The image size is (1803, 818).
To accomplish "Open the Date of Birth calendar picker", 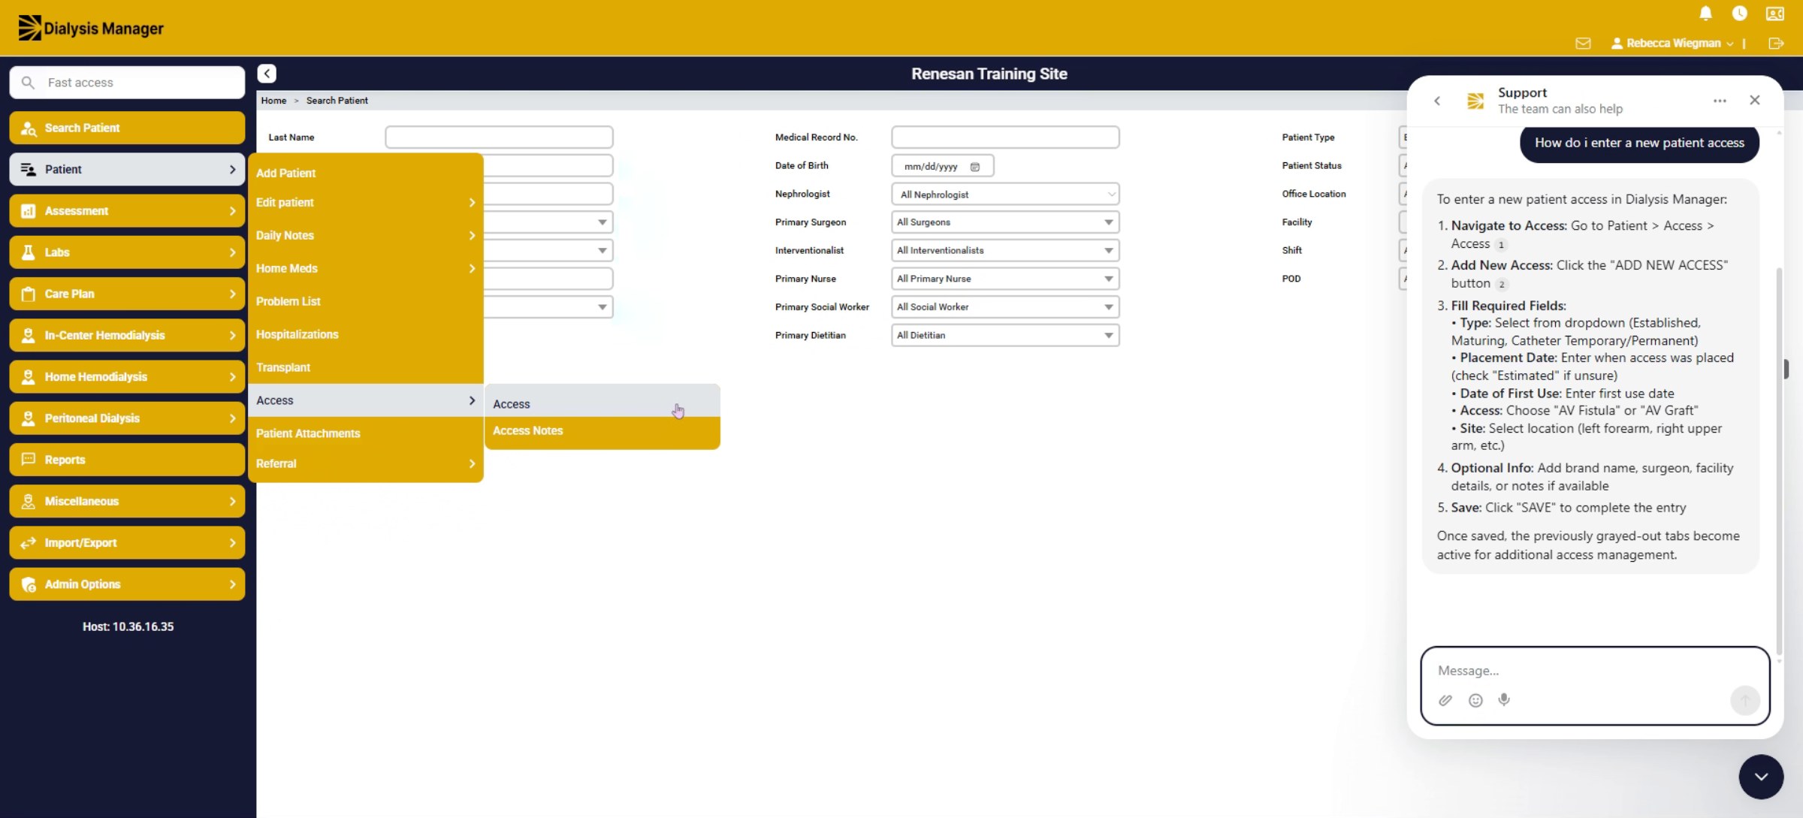I will coord(975,167).
